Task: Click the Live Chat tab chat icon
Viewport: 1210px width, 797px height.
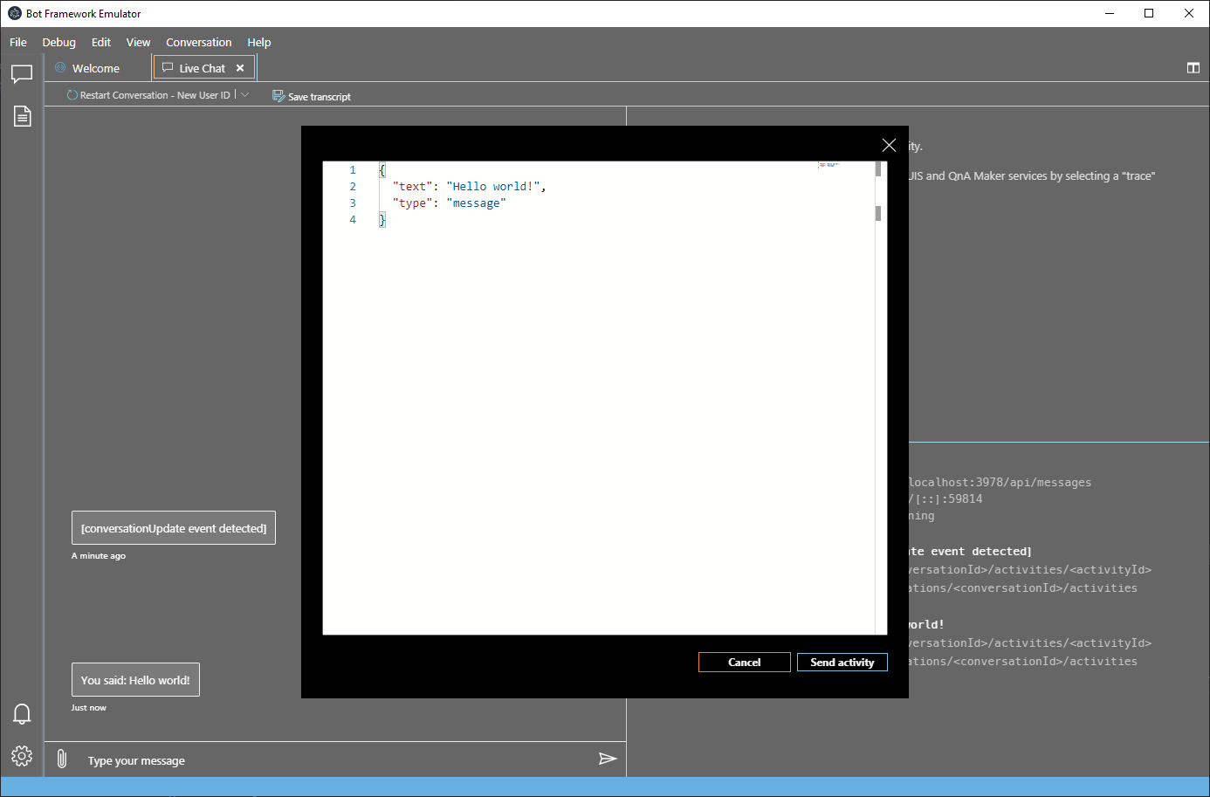Action: tap(168, 67)
